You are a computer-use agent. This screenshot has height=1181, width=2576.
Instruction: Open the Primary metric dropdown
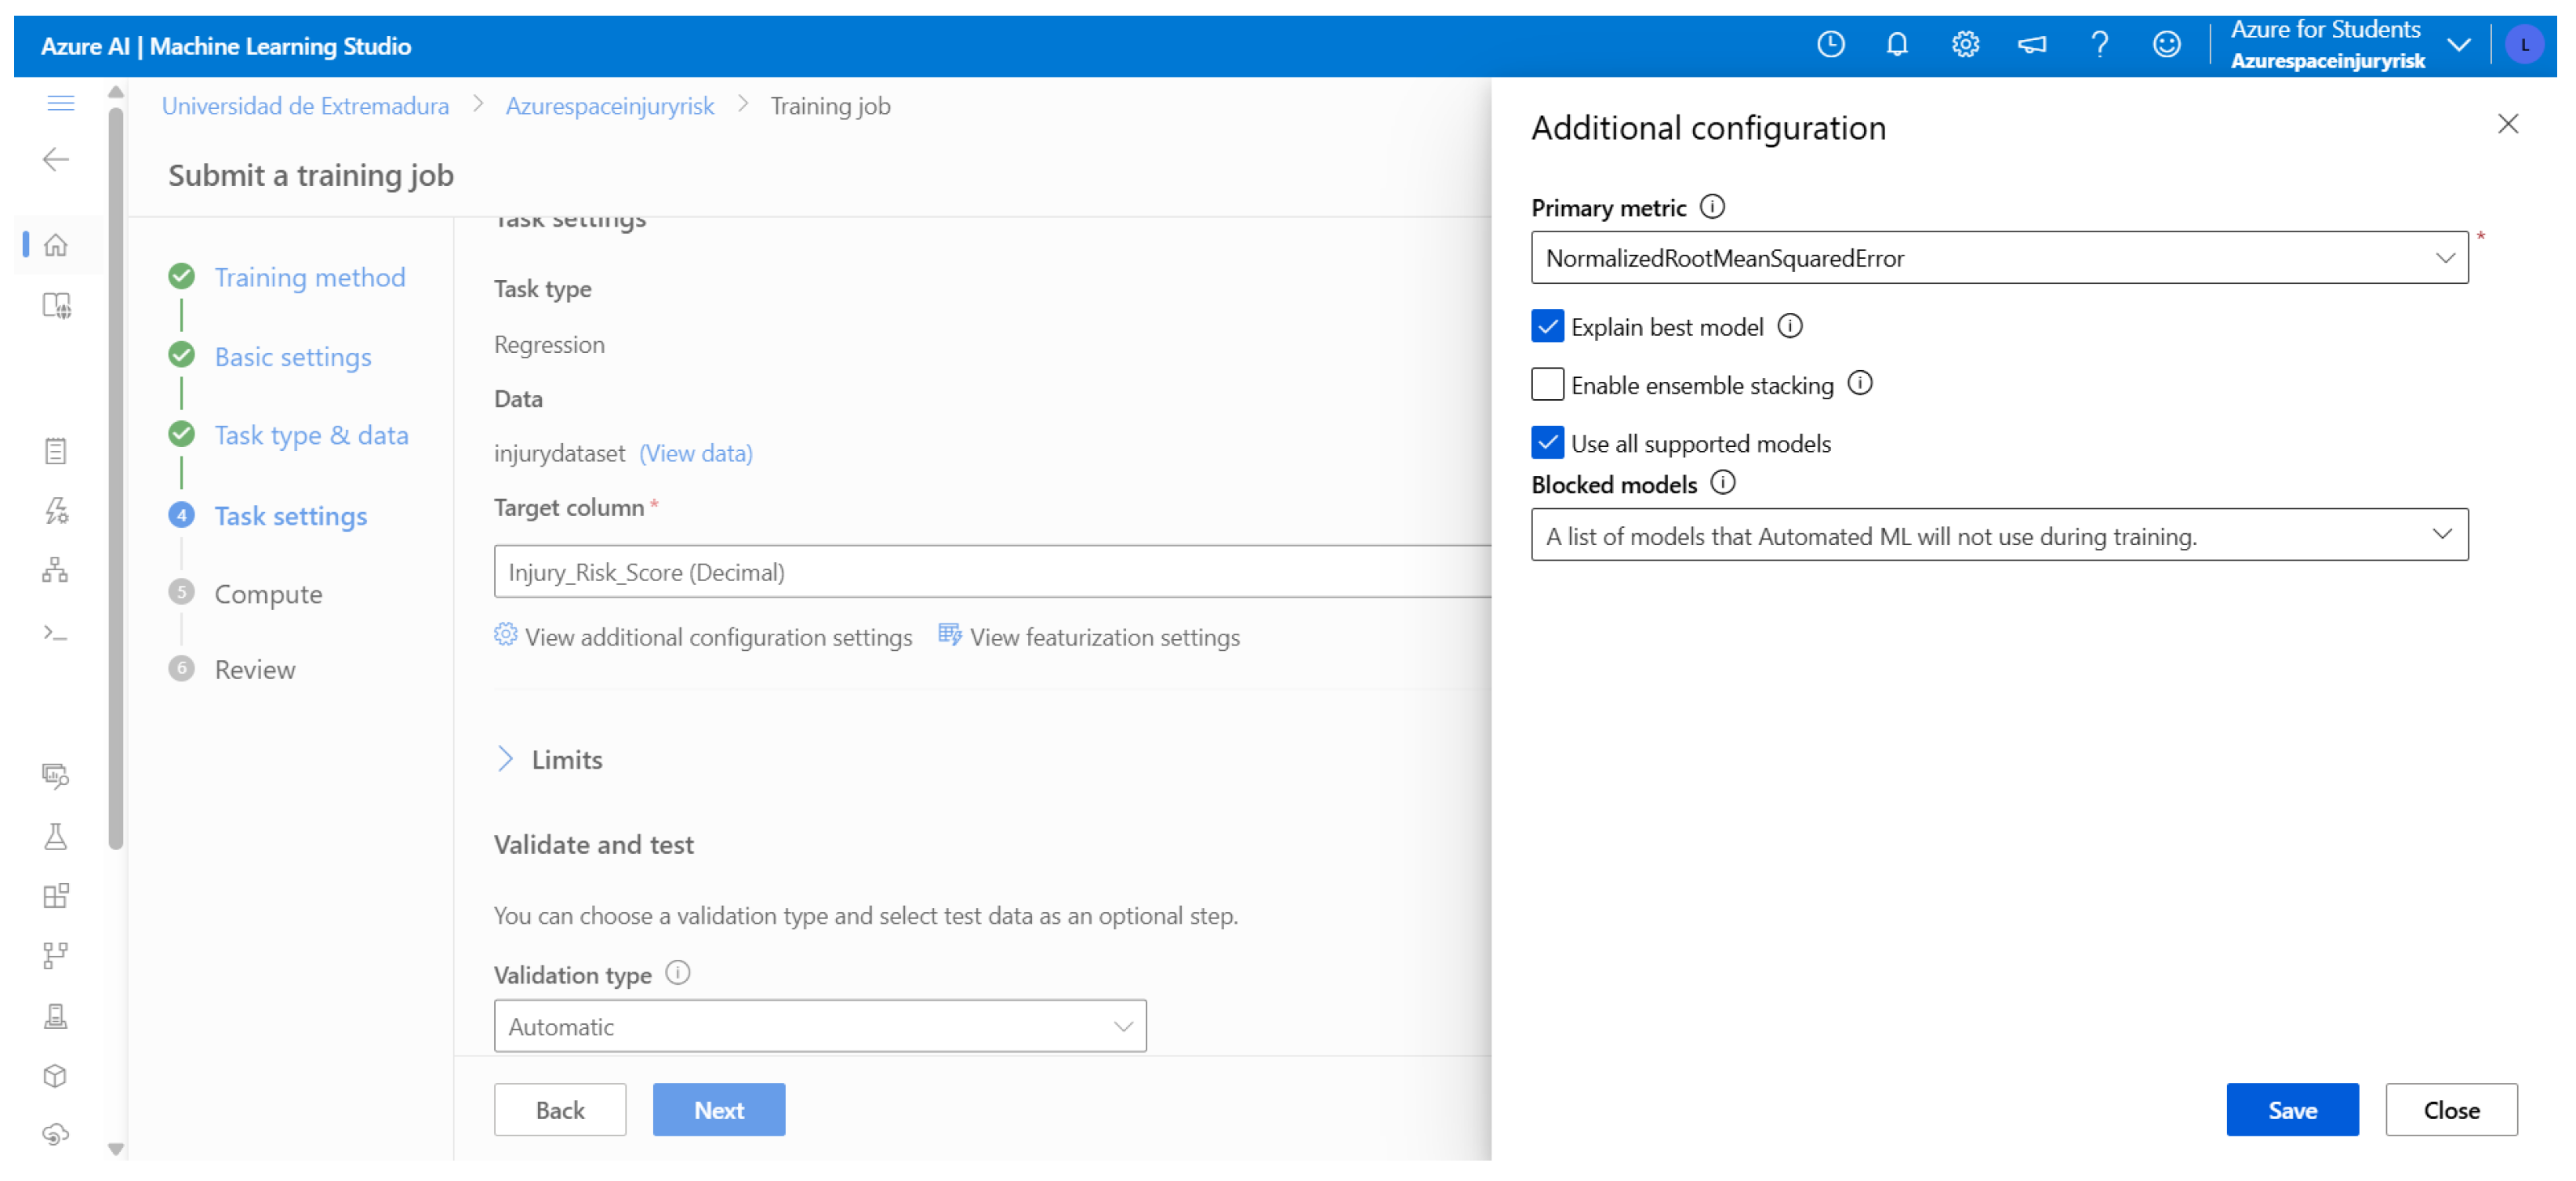[x=1998, y=258]
